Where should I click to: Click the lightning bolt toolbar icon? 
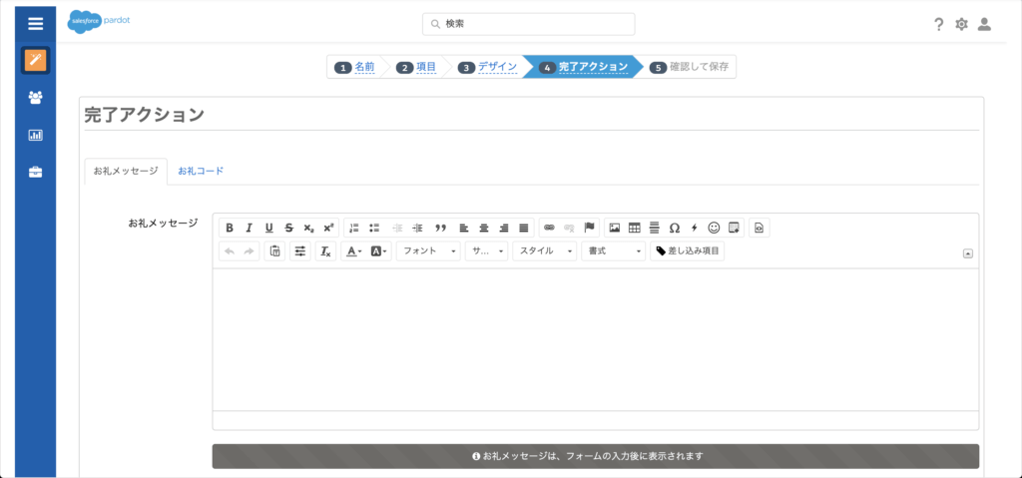pos(695,228)
